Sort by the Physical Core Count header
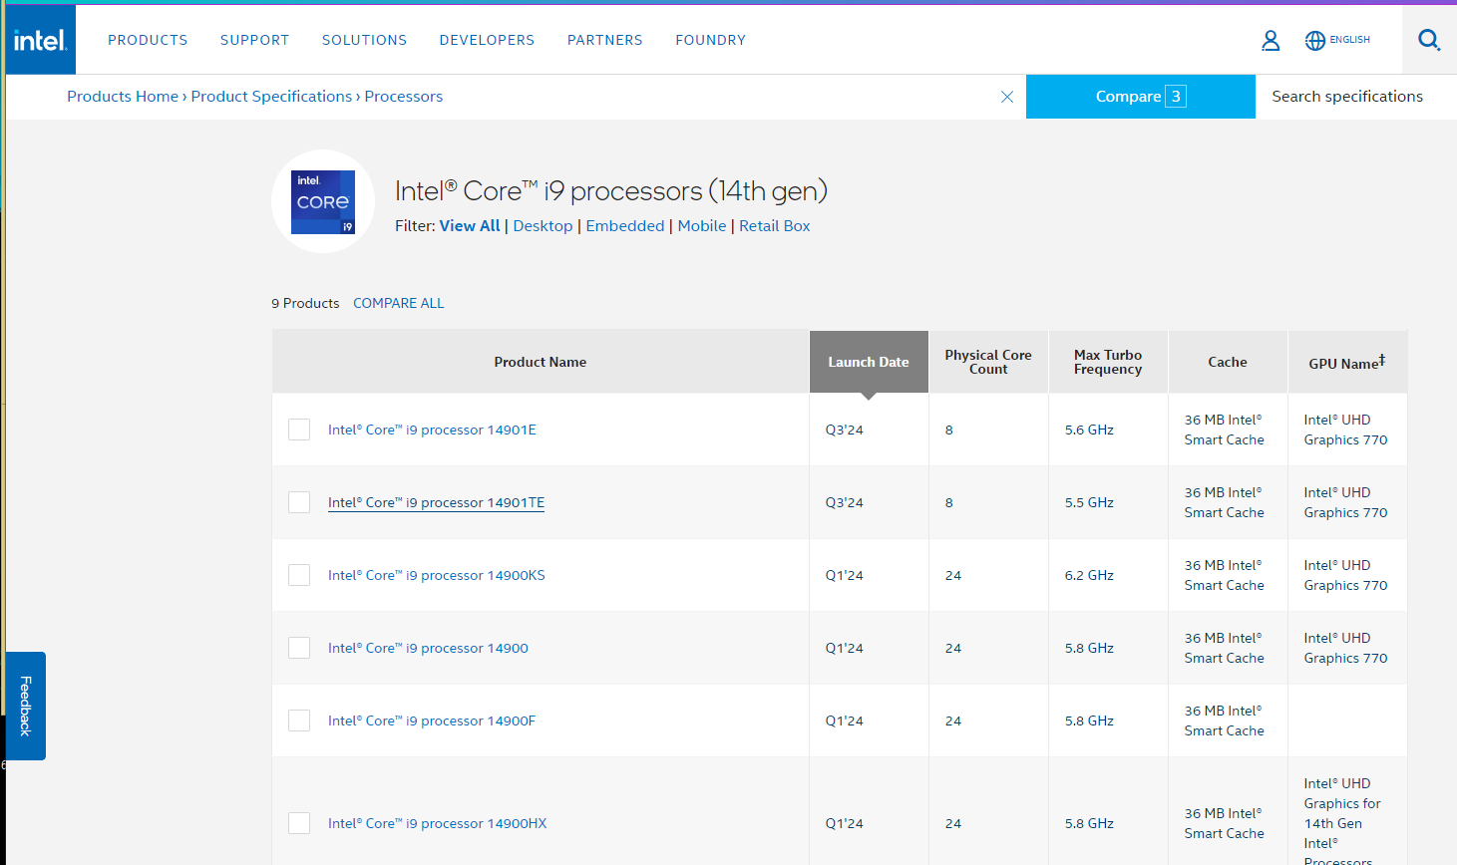This screenshot has height=865, width=1457. [x=988, y=362]
